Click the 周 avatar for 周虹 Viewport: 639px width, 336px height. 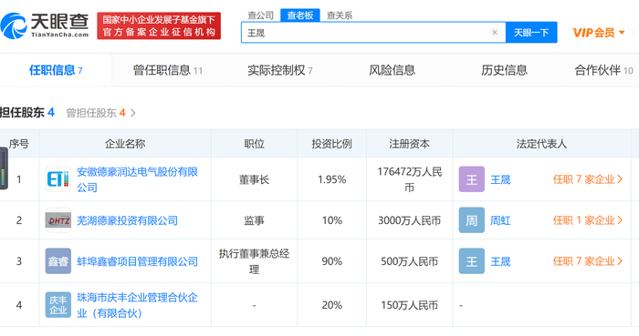[472, 220]
